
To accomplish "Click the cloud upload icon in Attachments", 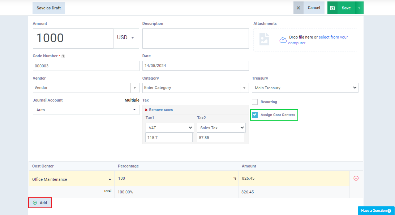I will [x=283, y=40].
